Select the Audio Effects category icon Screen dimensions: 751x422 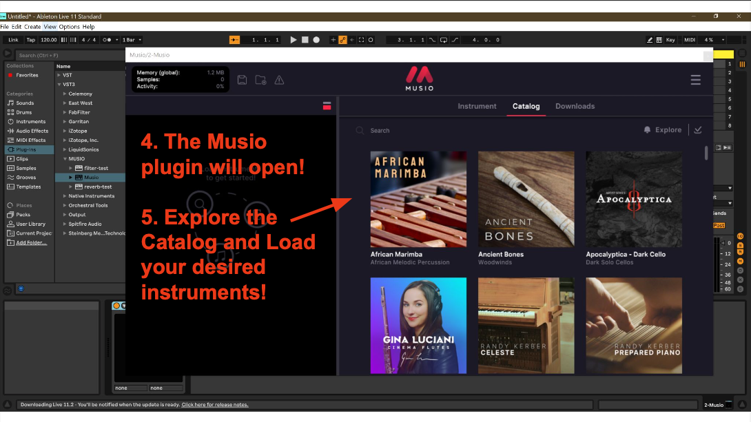tap(10, 131)
